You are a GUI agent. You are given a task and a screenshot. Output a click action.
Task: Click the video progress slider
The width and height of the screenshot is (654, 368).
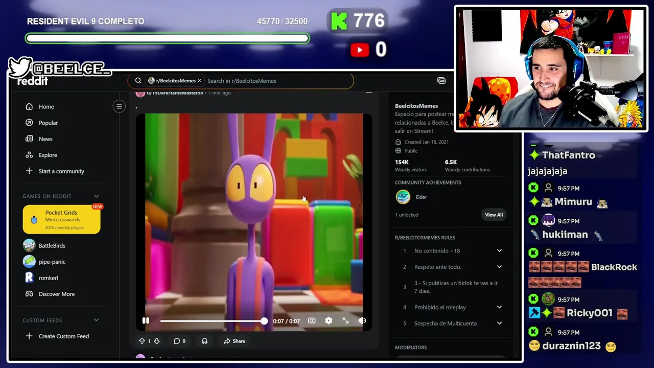(213, 321)
